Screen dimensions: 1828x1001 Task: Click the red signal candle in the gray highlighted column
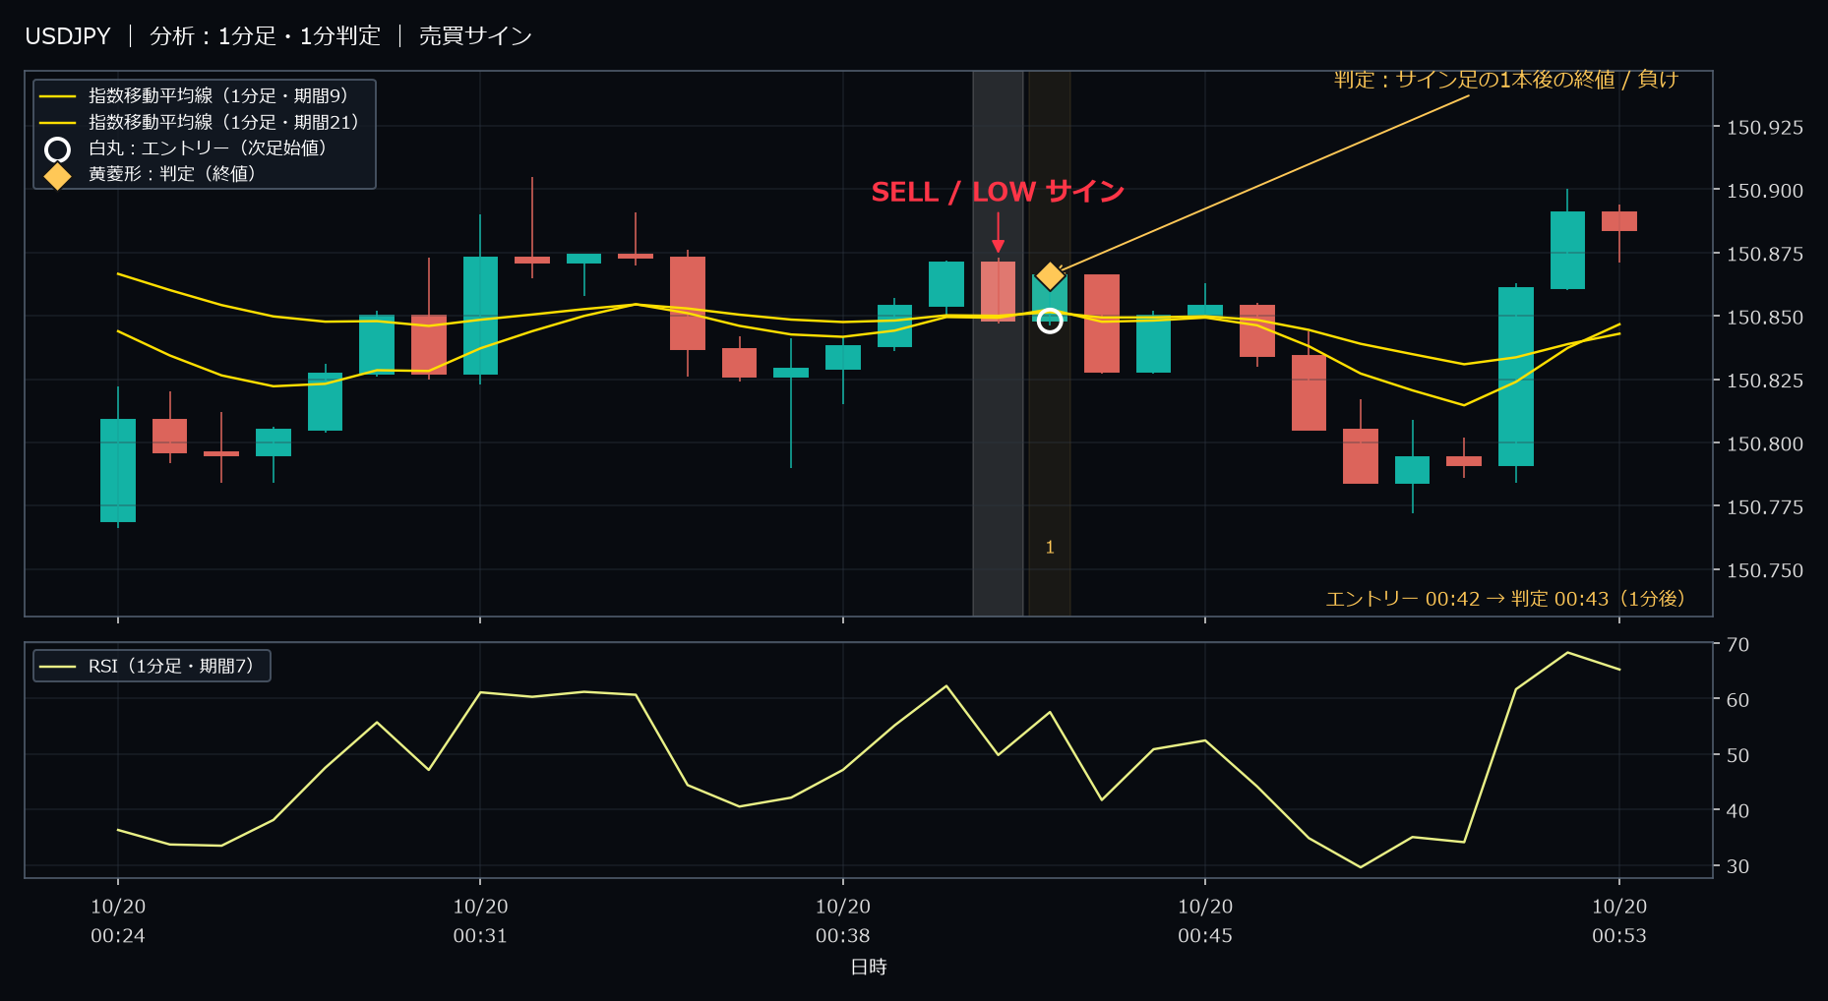(x=998, y=291)
